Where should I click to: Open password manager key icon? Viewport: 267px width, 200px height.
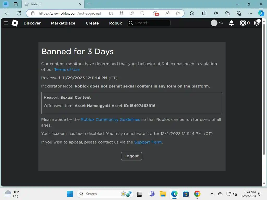click(132, 13)
